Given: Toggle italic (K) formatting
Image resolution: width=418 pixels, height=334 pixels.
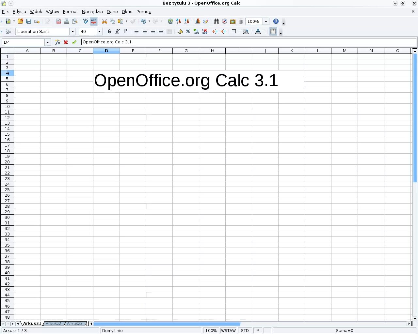Looking at the screenshot, I should 117,31.
